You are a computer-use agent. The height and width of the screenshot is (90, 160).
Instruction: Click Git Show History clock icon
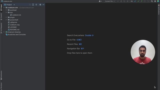tap(145, 1)
